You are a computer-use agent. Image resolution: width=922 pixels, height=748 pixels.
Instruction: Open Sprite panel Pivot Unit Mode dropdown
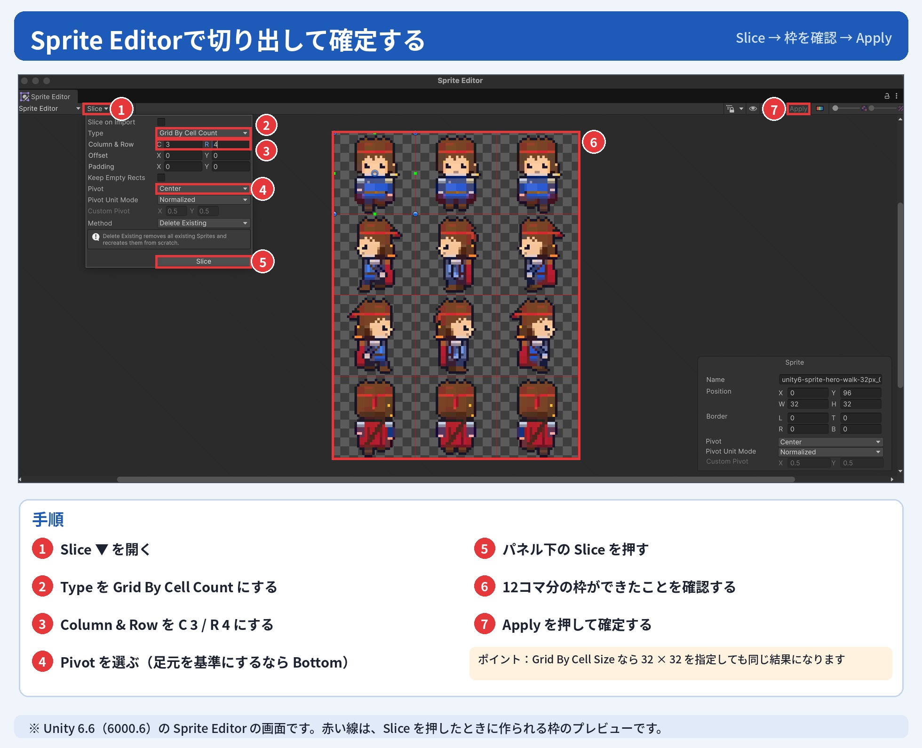830,452
